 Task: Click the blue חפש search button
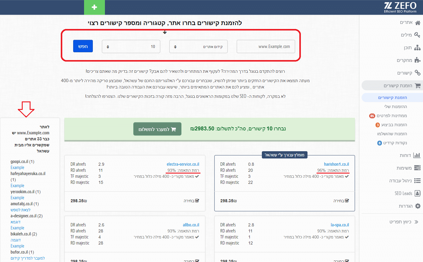(83, 46)
